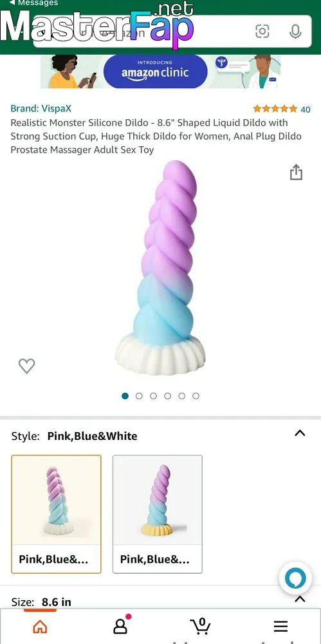Viewport: 321px width, 644px height.
Task: Collapse the Size section chevron
Action: coord(300,599)
